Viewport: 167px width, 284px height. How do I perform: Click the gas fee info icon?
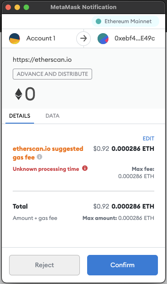pos(39,157)
